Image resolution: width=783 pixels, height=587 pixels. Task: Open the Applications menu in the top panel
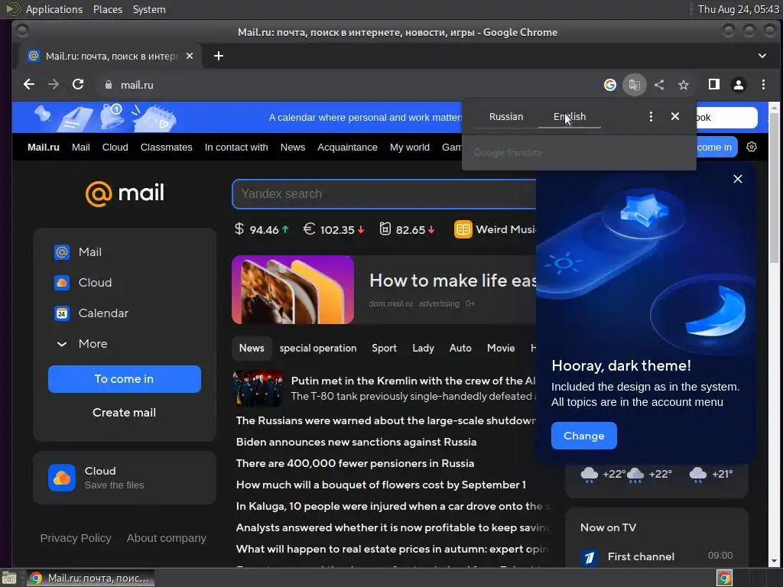click(x=54, y=9)
